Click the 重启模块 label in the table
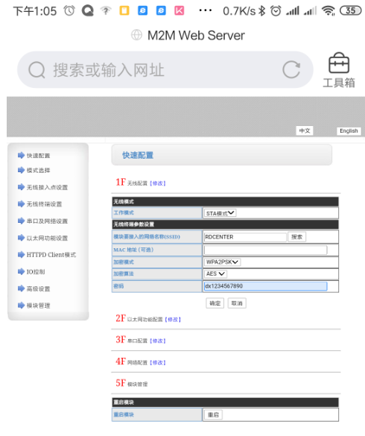The width and height of the screenshot is (365, 436). click(x=124, y=414)
